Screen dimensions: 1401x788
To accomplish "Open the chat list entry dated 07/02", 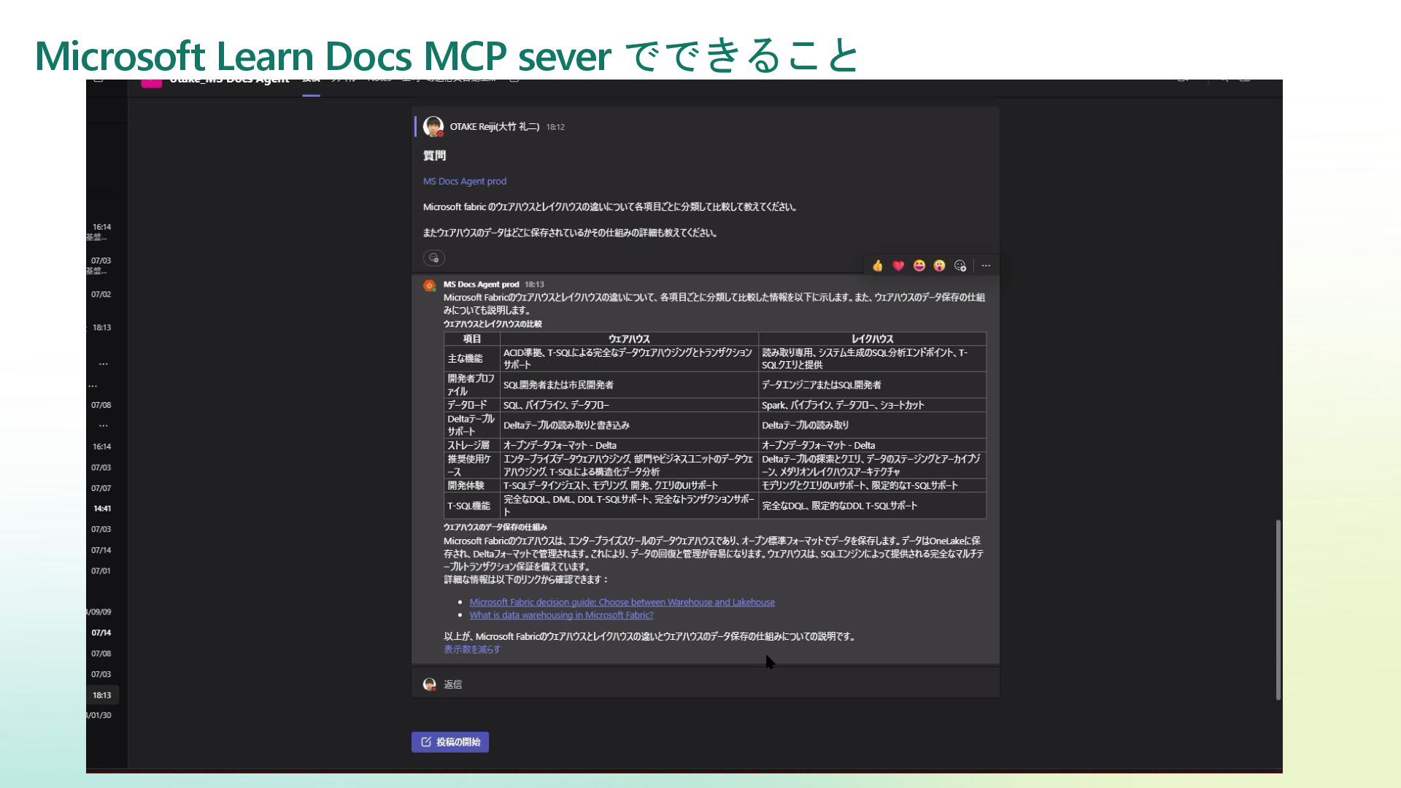I will pyautogui.click(x=101, y=295).
